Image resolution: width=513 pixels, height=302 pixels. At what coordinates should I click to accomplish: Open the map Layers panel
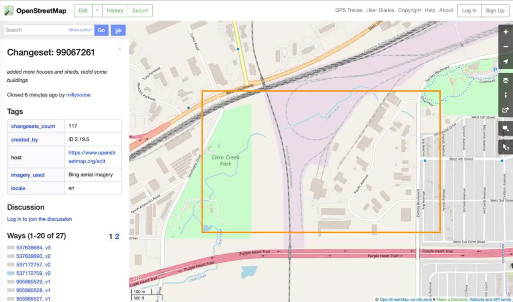[505, 81]
